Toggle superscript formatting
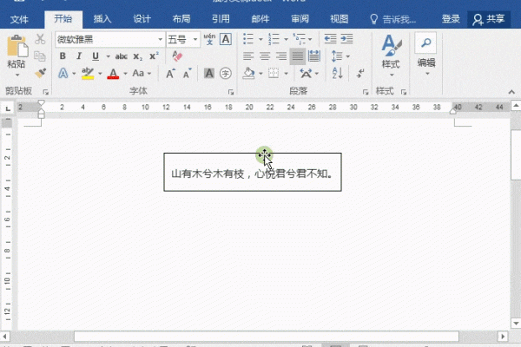 click(x=154, y=56)
